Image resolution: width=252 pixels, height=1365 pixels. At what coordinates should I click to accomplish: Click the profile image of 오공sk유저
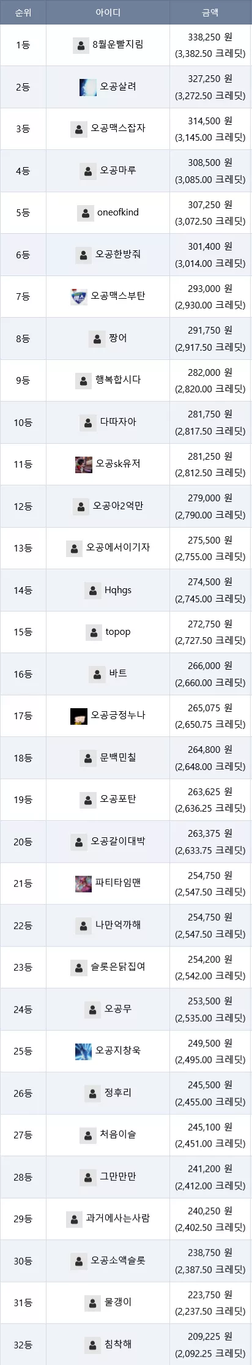(x=84, y=464)
